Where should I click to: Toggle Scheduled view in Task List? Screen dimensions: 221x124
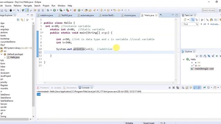196,20
